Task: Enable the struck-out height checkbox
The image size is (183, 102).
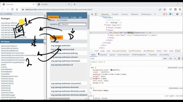Action: tap(91, 78)
